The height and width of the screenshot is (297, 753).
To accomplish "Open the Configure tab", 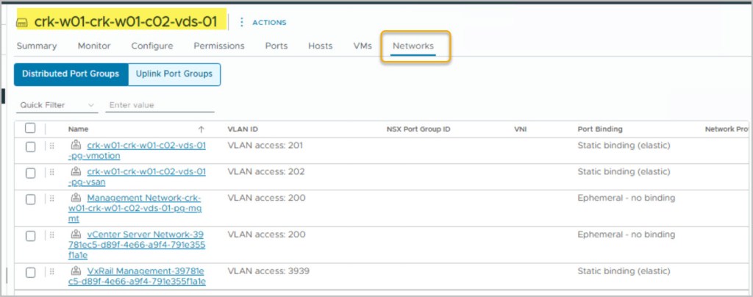I will [152, 46].
